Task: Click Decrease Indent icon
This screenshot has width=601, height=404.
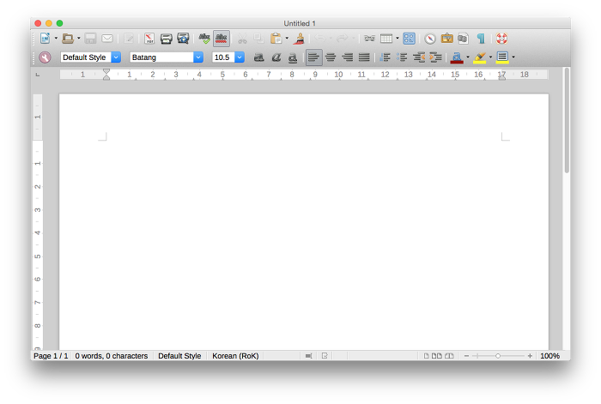Action: pos(419,57)
